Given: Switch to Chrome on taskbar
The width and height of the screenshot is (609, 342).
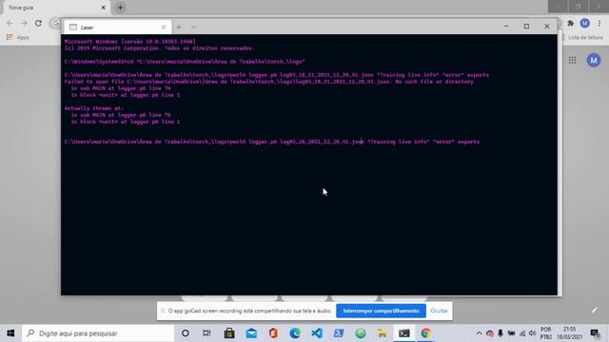Looking at the screenshot, I should pyautogui.click(x=425, y=333).
